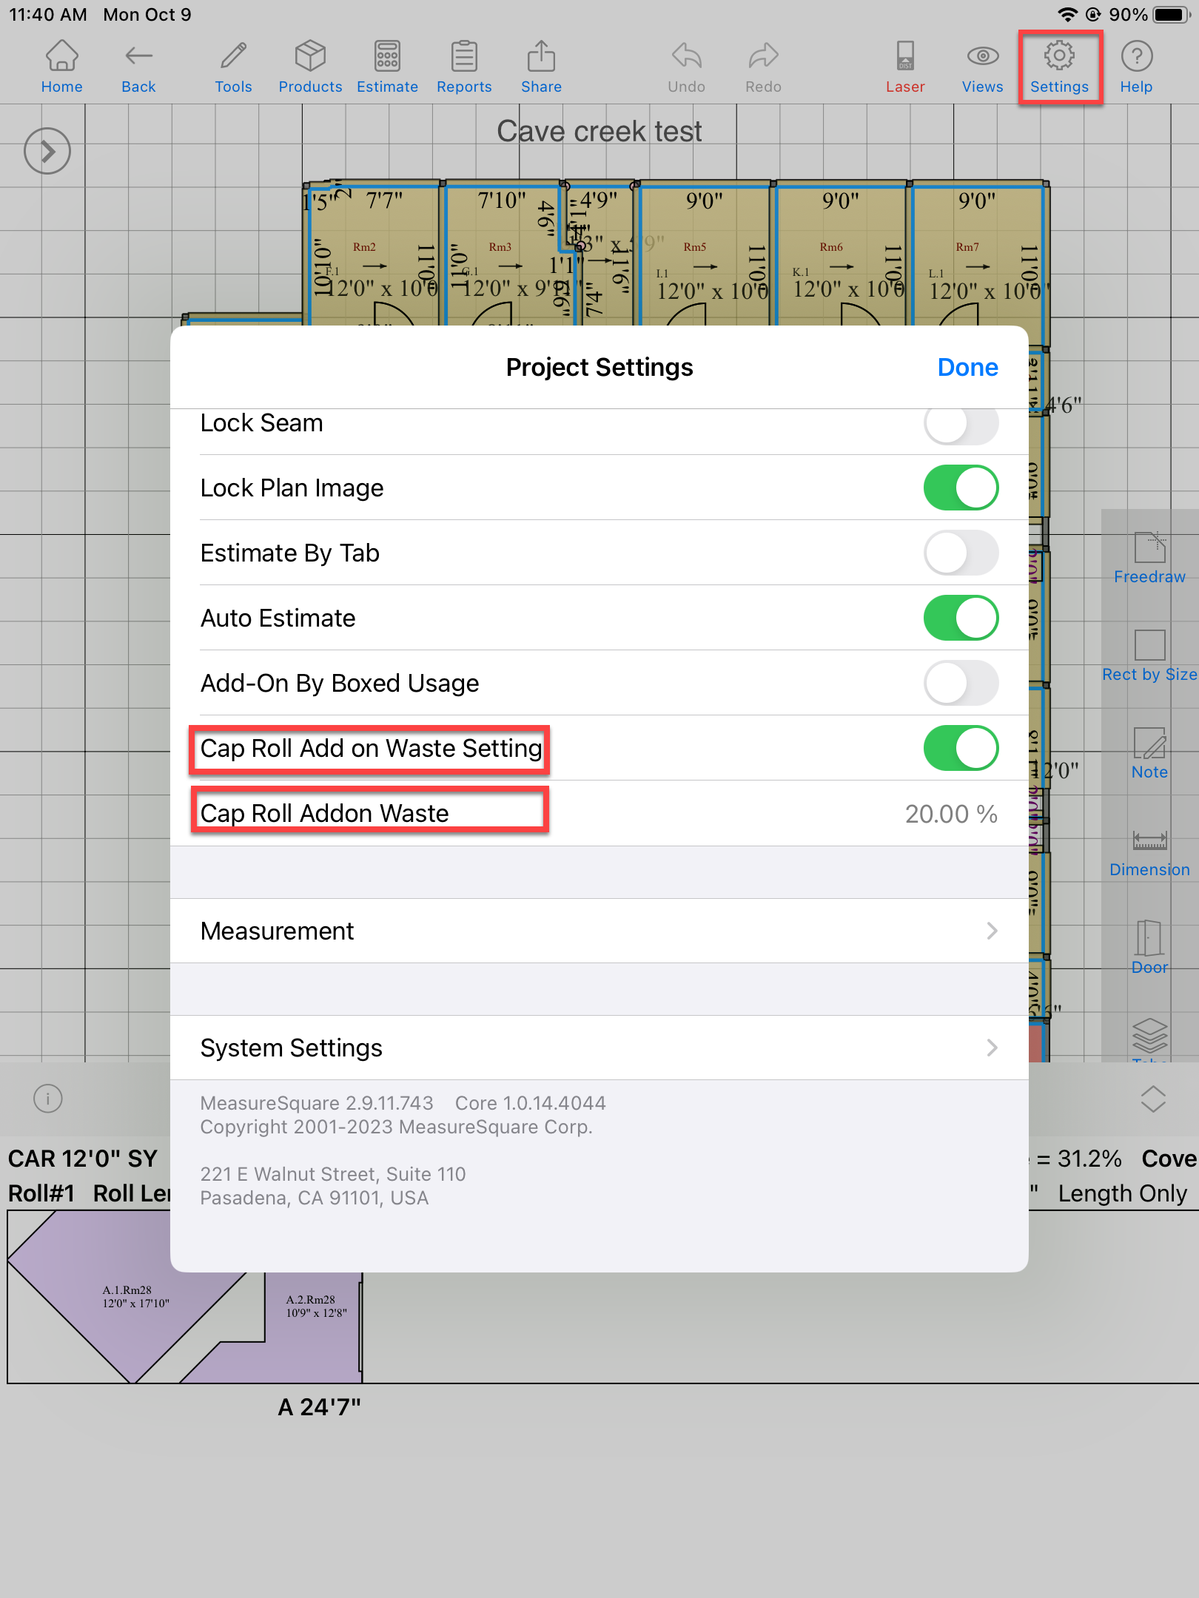Screen dimensions: 1199x1598
Task: Tap the MeasureSquare 2.9.11.743 version text
Action: tap(317, 1103)
